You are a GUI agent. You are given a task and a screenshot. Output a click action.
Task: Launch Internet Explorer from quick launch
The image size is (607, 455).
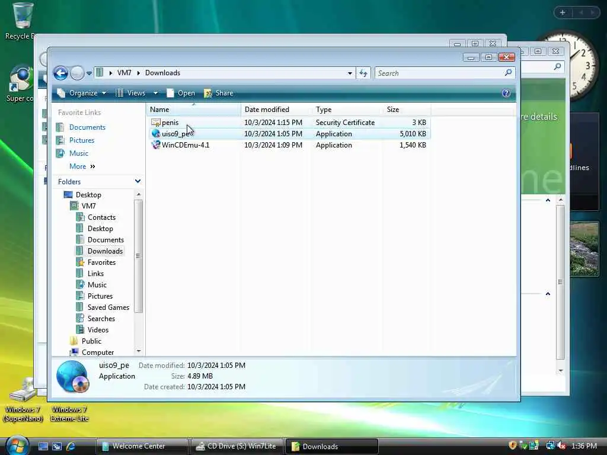(x=71, y=446)
